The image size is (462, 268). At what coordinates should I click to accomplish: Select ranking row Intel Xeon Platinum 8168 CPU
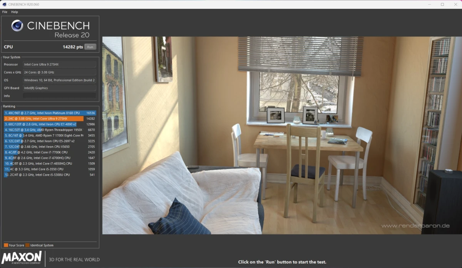pyautogui.click(x=50, y=113)
